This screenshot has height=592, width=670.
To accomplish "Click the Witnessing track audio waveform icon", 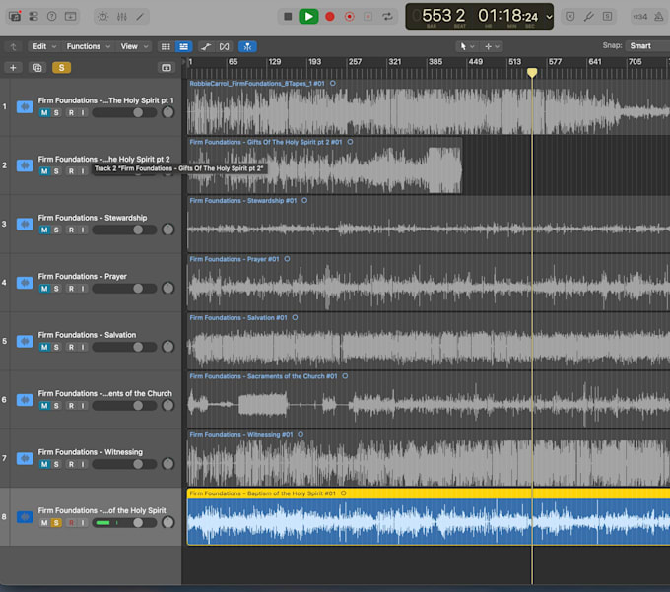I will tap(25, 458).
